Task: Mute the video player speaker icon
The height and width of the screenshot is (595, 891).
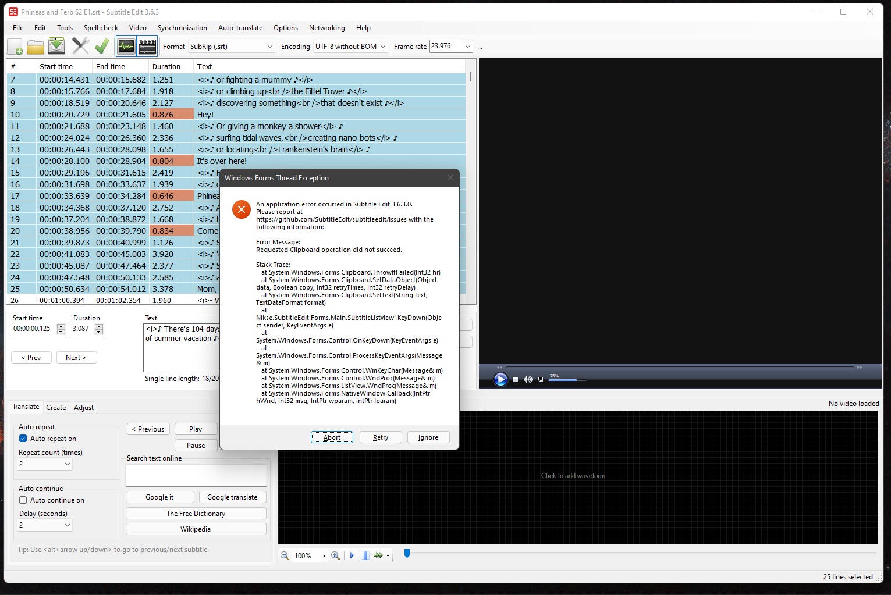Action: point(527,379)
